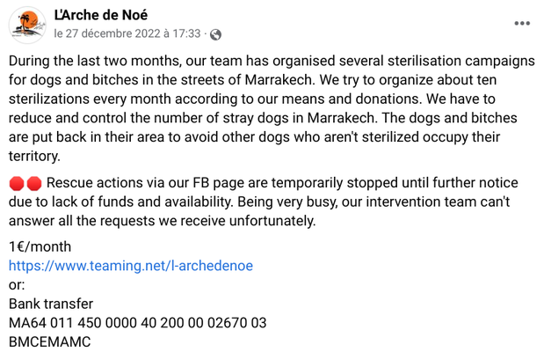Screen dimensions: 544x352
Task: Click the first red stop sign emoji
Action: [x=17, y=183]
